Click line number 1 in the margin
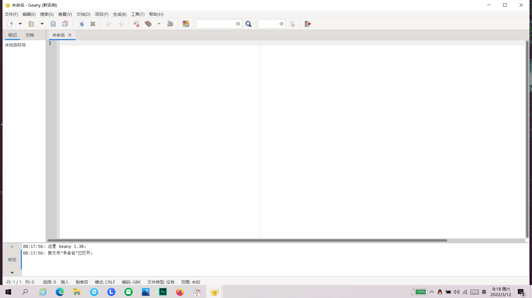The width and height of the screenshot is (532, 298). [x=50, y=43]
